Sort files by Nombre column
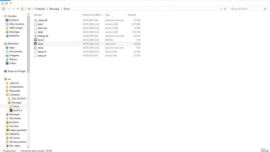The width and height of the screenshot is (270, 152). click(x=38, y=15)
